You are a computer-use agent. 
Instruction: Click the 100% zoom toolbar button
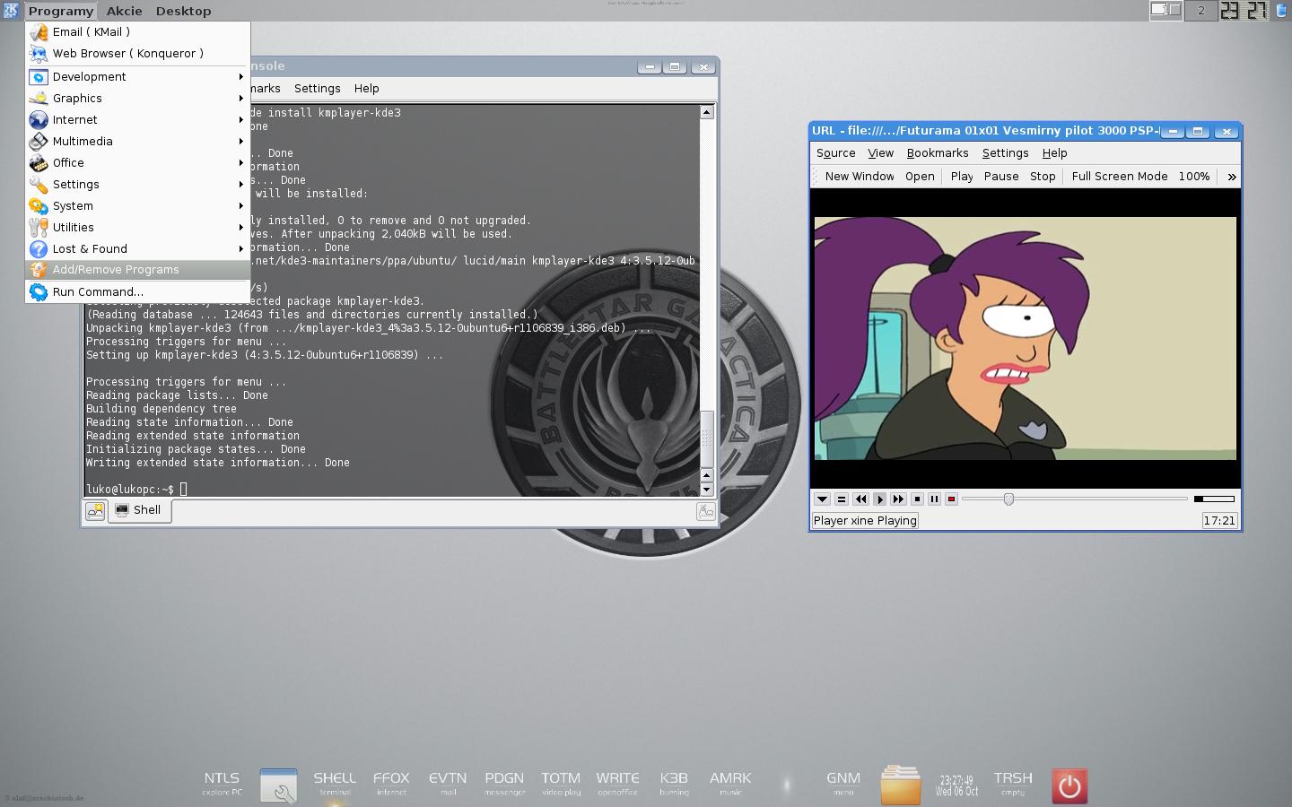(x=1193, y=177)
